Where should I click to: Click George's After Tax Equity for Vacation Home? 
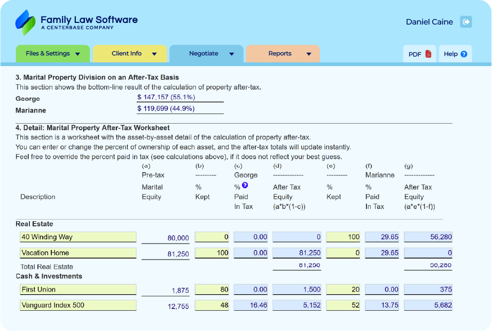(297, 253)
